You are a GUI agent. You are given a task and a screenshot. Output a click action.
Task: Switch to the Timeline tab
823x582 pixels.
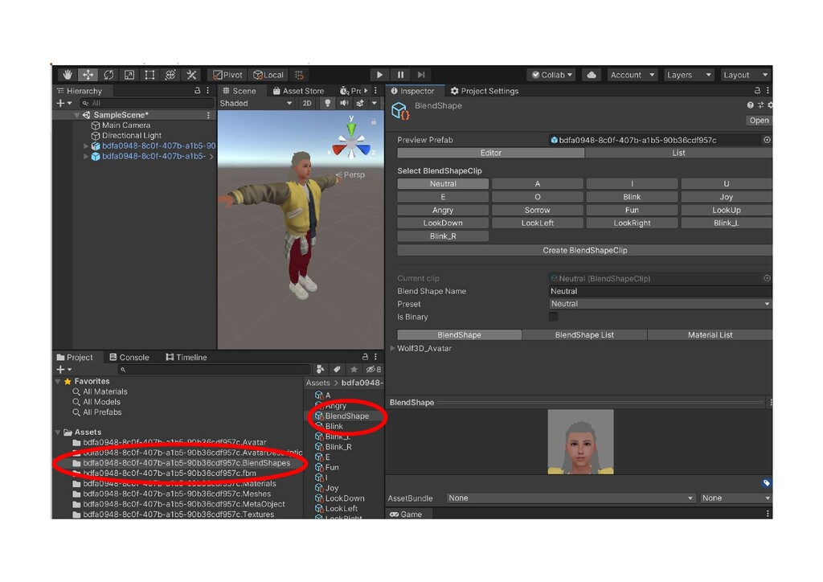click(186, 358)
